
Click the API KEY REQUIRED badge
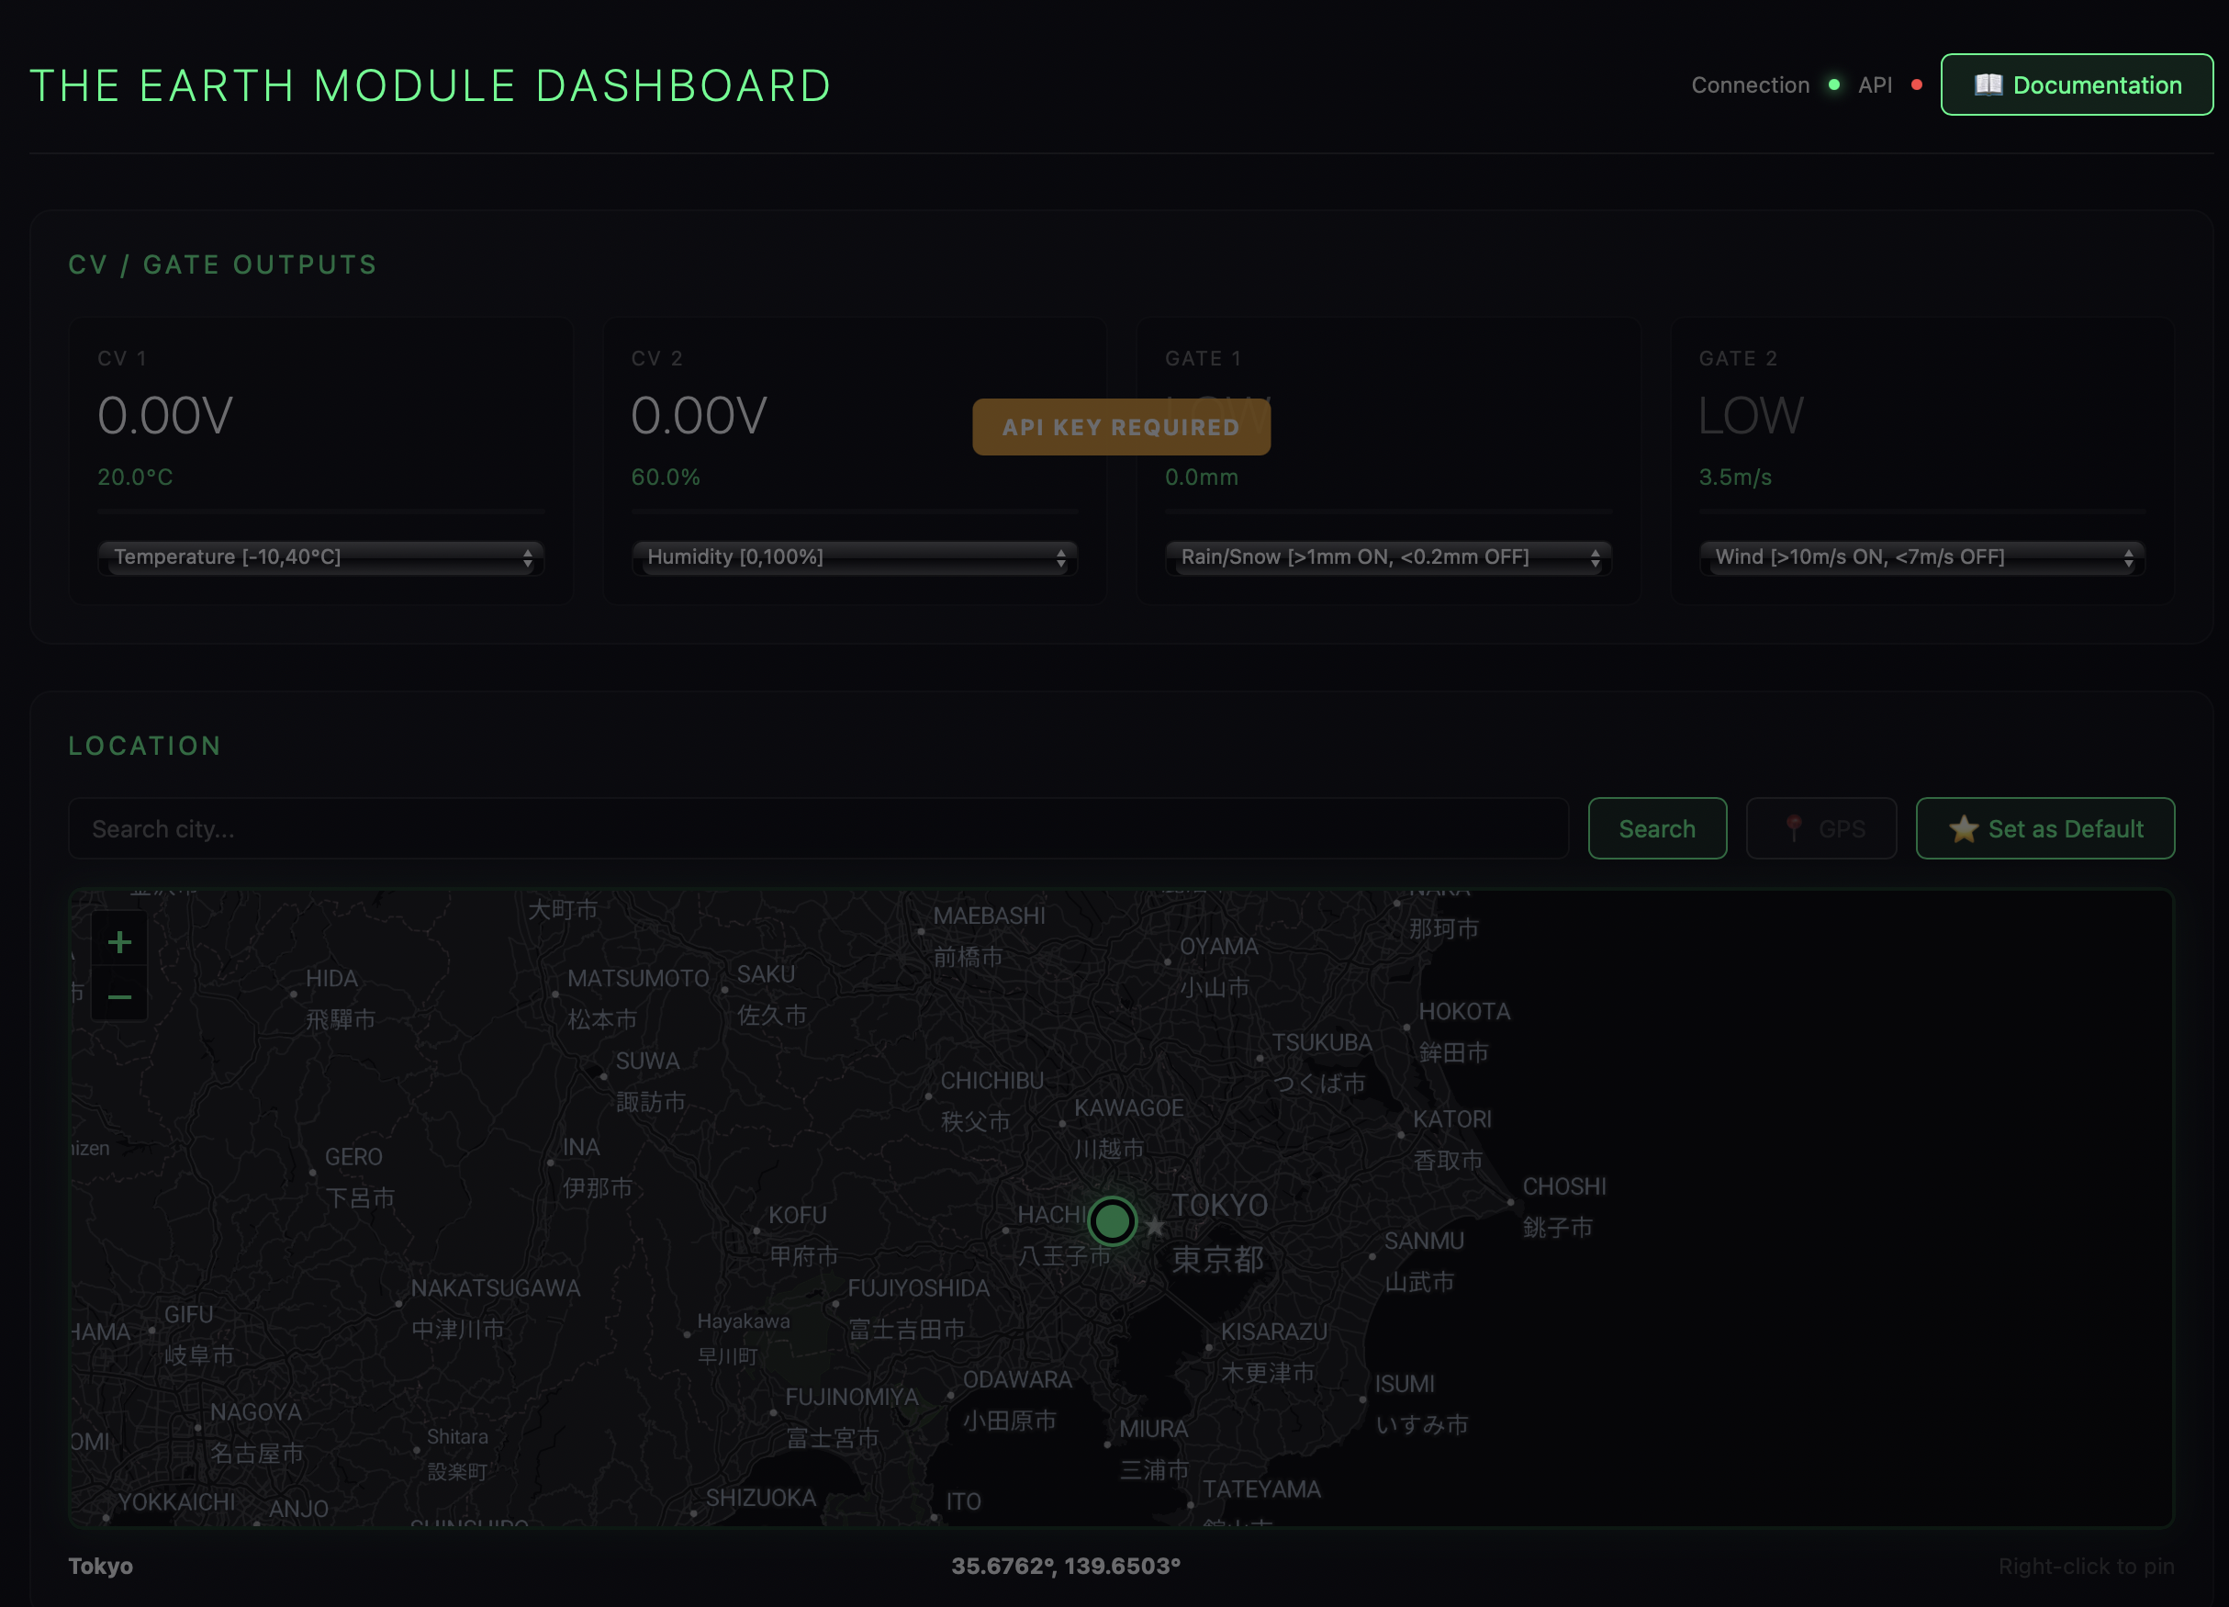[1120, 427]
